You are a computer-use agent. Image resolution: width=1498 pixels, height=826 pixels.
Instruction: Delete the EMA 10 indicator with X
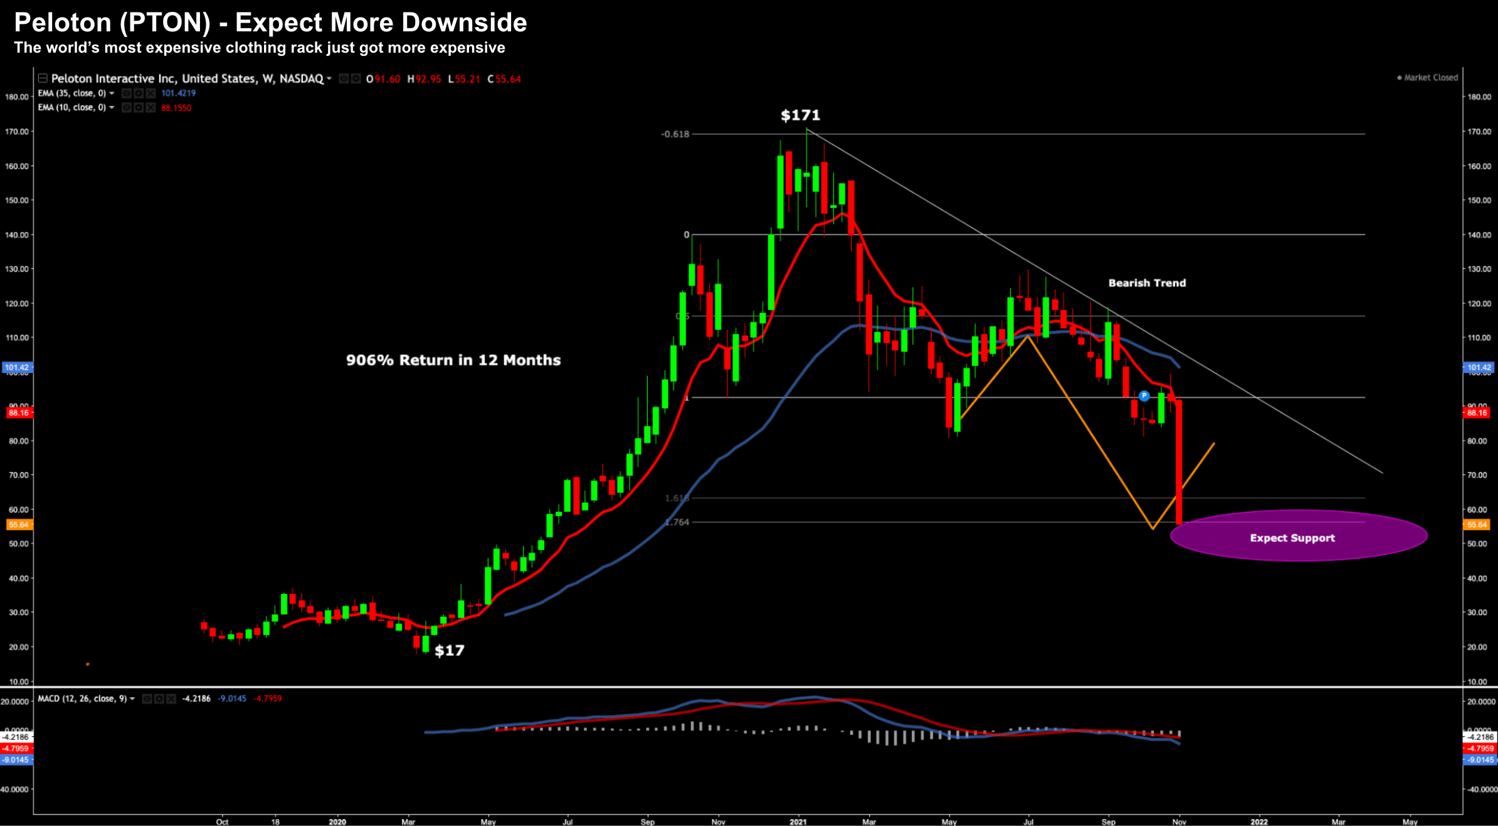[150, 107]
